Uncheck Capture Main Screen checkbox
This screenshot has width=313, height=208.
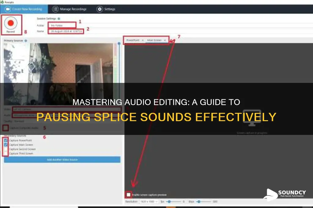coord(6,145)
